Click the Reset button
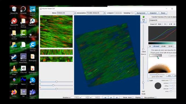 pos(163,13)
